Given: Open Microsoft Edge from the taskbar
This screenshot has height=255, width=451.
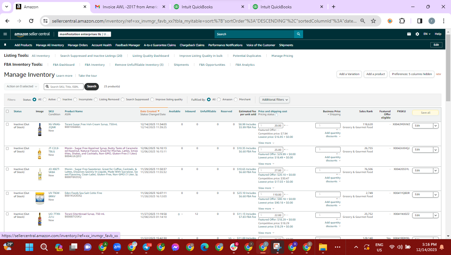Looking at the screenshot, I should coord(205,247).
